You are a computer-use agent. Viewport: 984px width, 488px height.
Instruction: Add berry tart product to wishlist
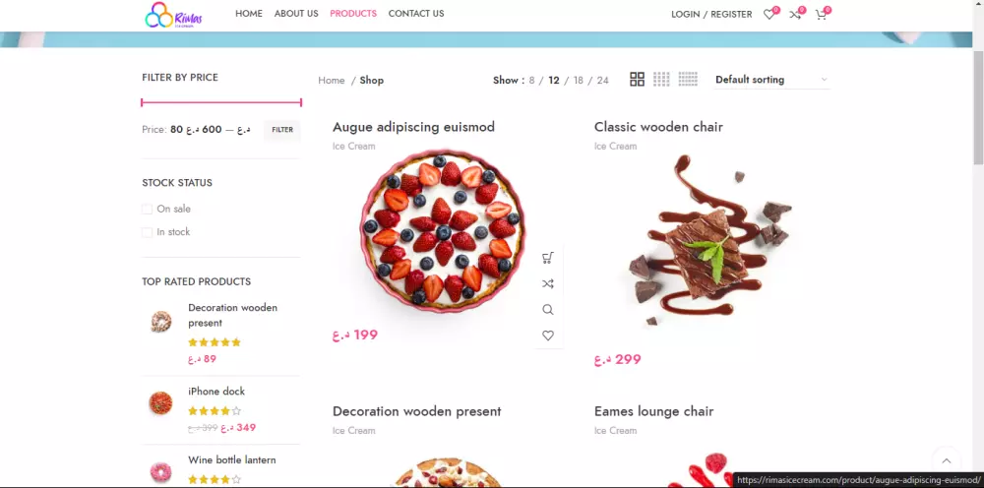coord(548,335)
